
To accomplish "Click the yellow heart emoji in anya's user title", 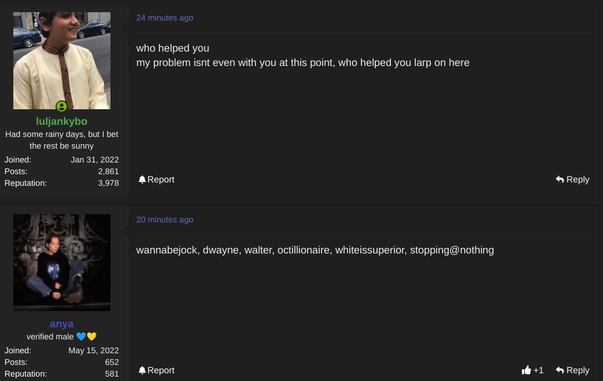I will click(92, 336).
